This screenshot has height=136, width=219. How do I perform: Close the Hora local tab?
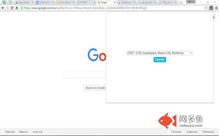pyautogui.click(x=74, y=2)
